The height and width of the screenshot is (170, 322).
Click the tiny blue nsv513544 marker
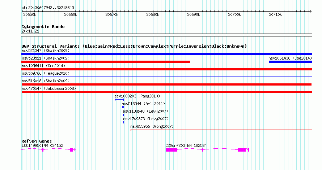123,107
